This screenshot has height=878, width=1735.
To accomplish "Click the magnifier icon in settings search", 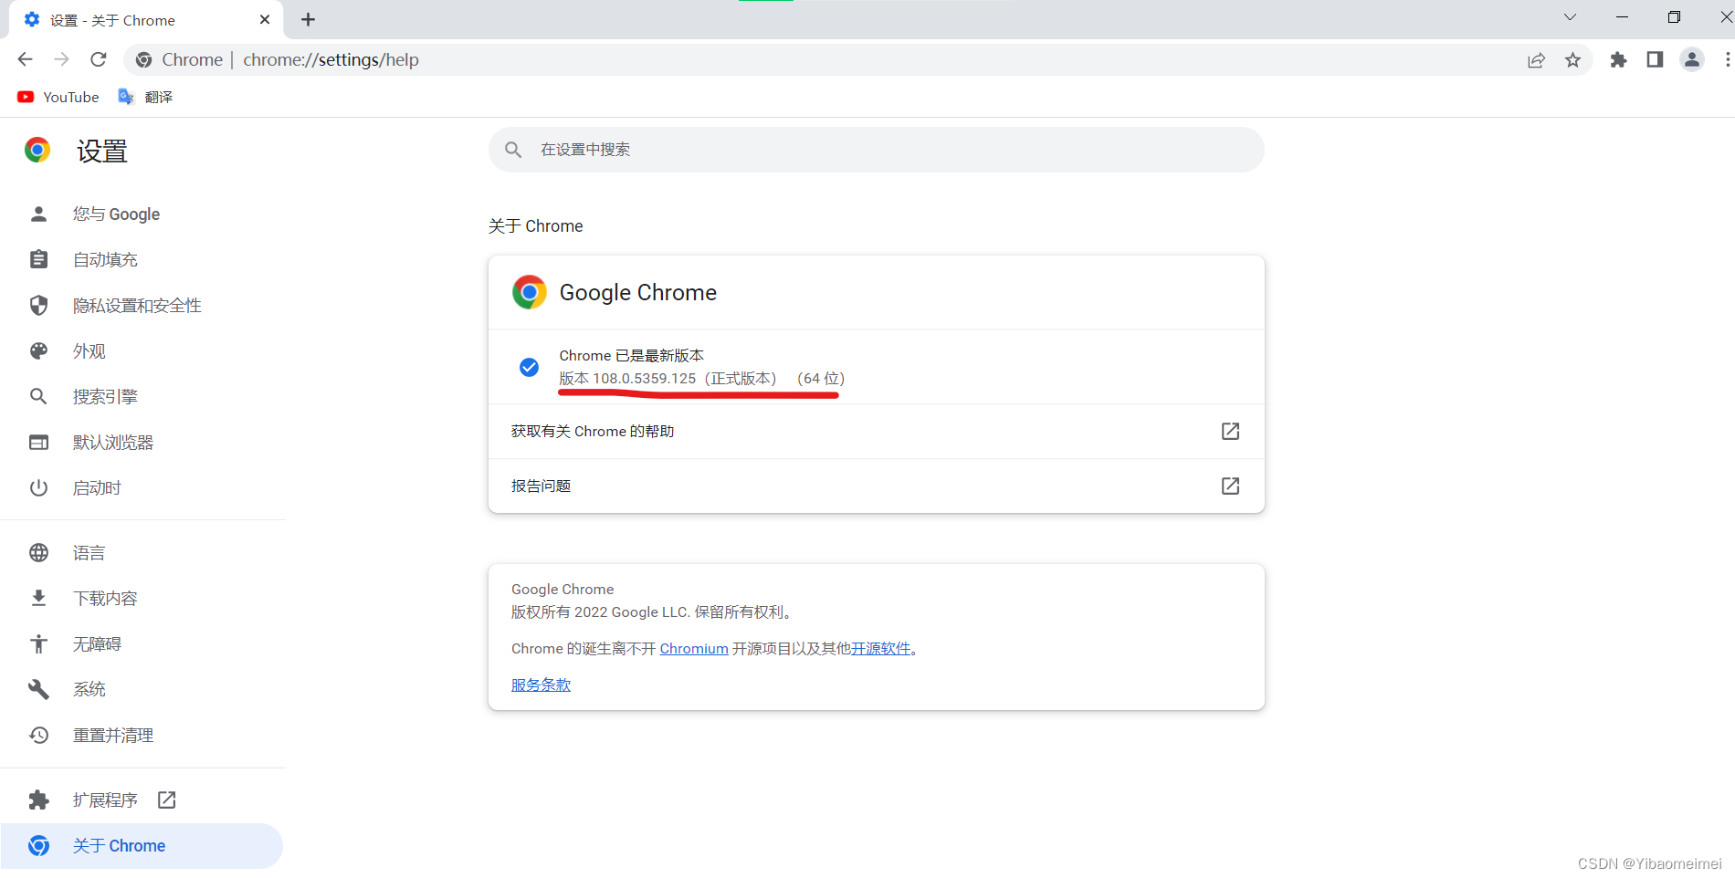I will (513, 150).
